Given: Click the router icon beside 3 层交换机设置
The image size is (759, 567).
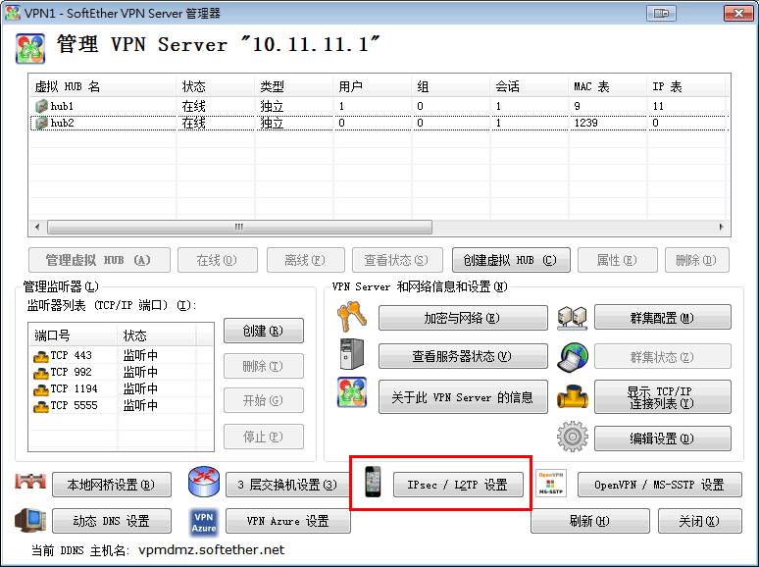Looking at the screenshot, I should point(203,482).
